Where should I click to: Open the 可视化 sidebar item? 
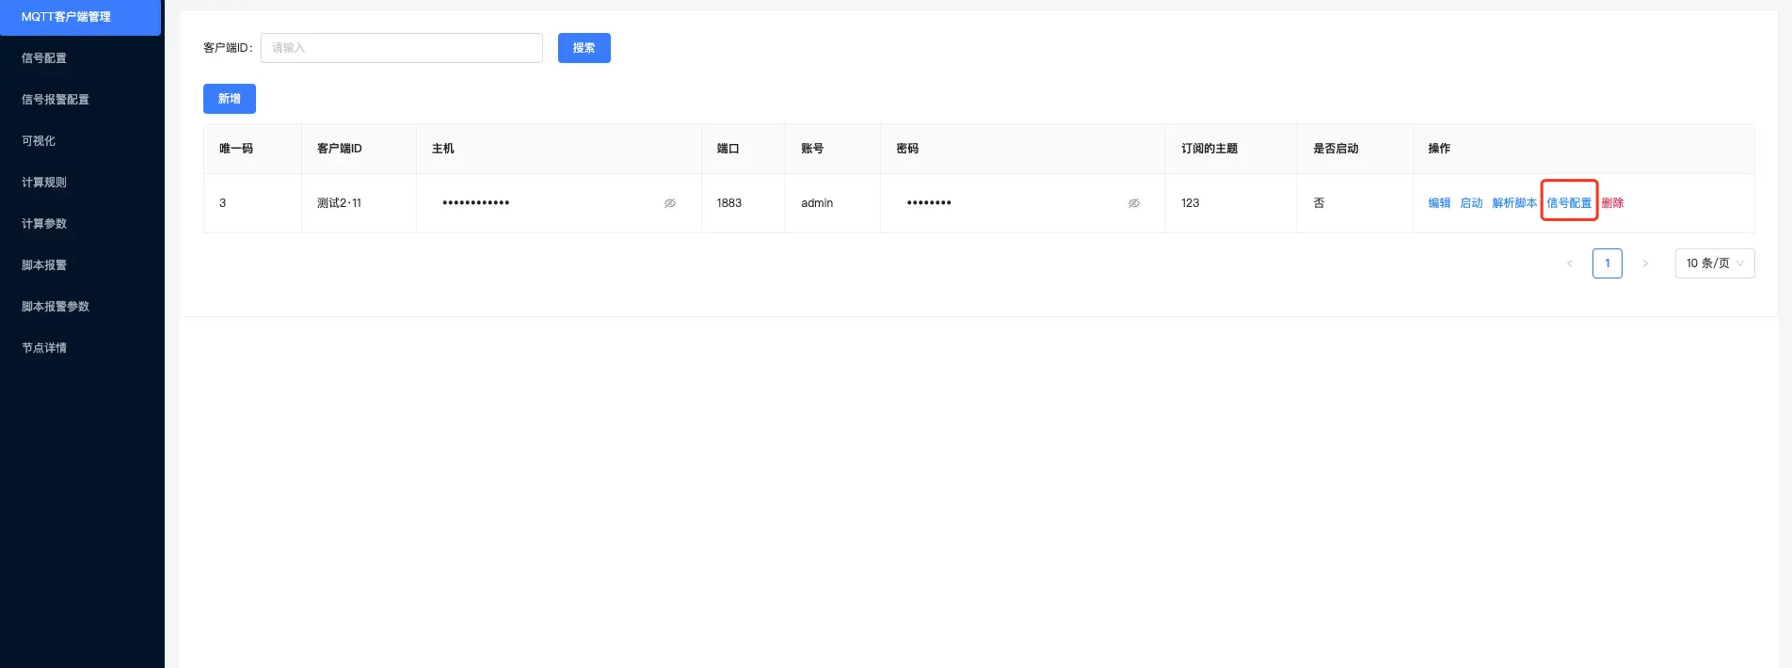click(39, 141)
